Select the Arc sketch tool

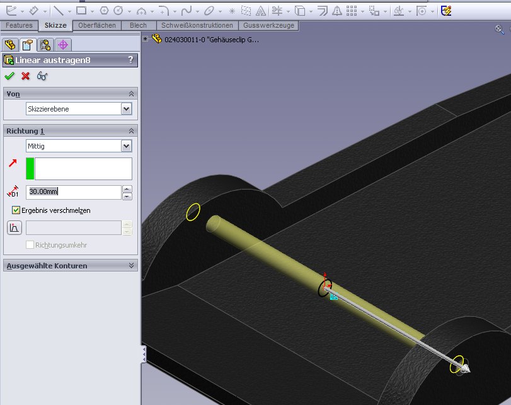pyautogui.click(x=141, y=11)
